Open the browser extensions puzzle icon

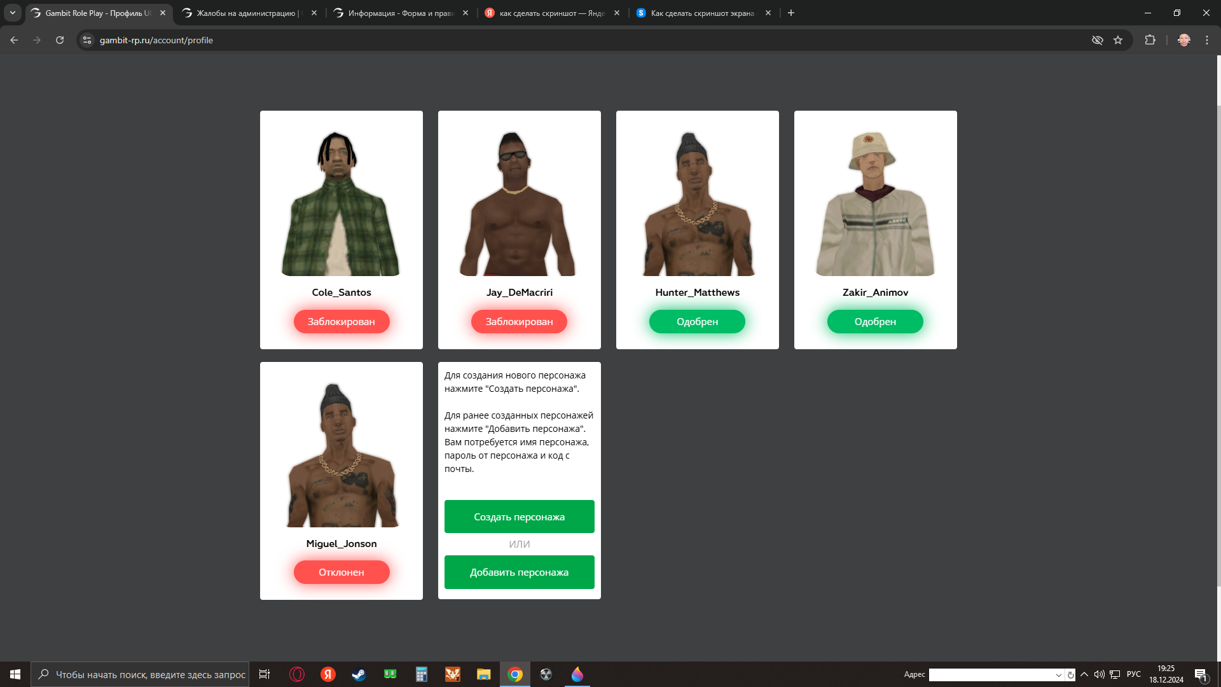point(1150,40)
